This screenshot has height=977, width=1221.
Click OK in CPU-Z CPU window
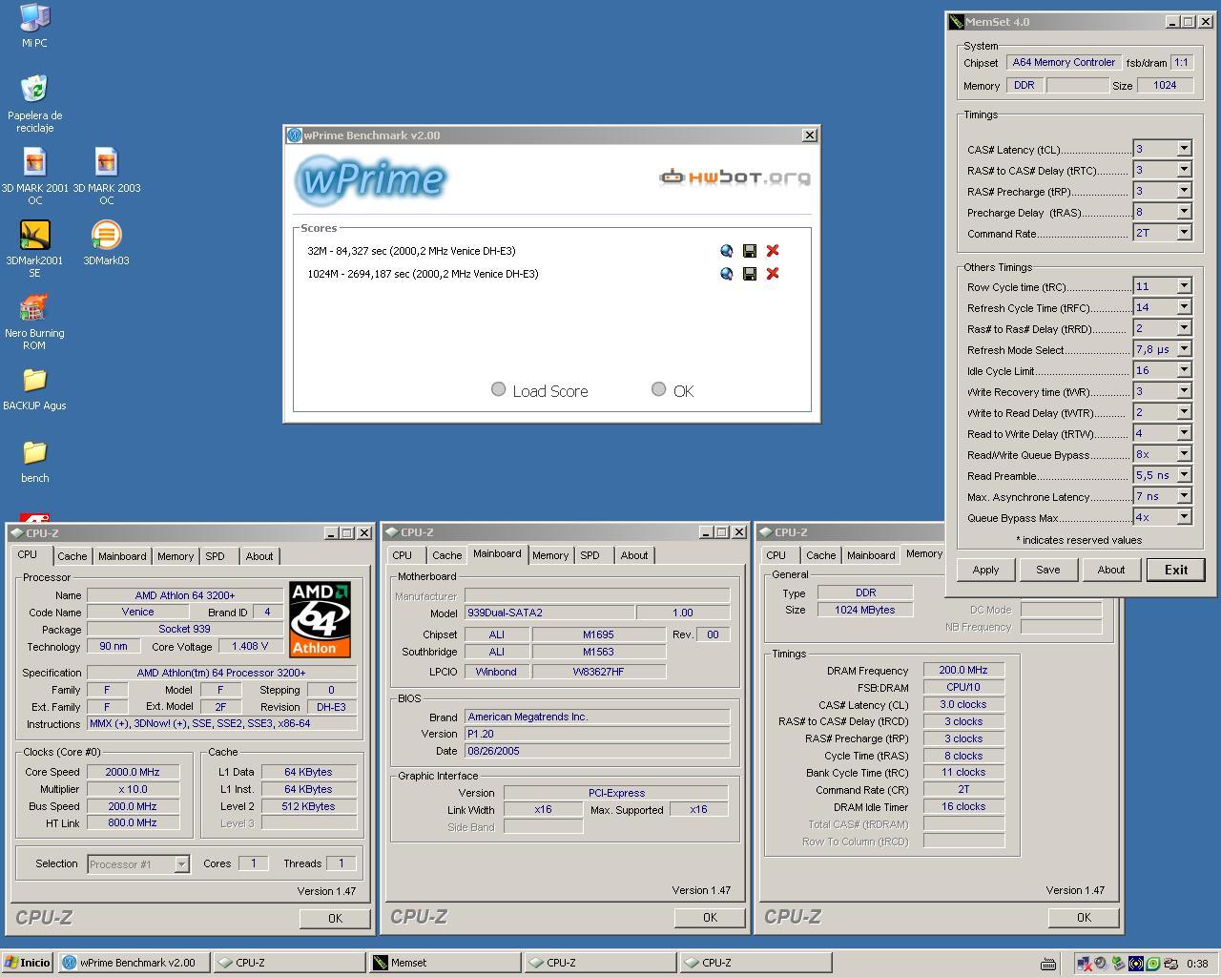(x=335, y=918)
